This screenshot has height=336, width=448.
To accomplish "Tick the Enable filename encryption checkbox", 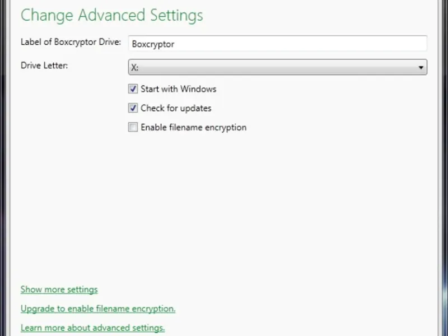I will [x=133, y=127].
